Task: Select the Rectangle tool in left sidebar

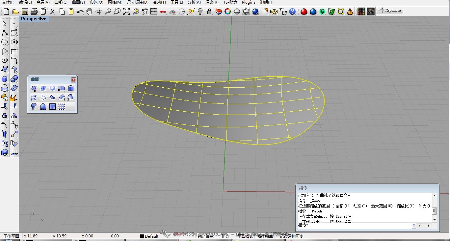Action: pos(14,51)
